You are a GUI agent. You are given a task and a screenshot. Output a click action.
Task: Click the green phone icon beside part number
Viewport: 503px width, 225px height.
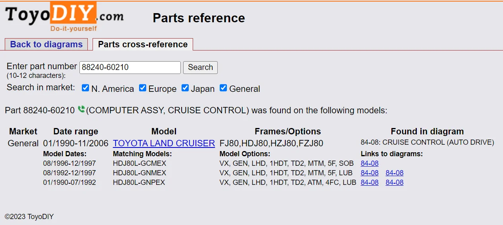point(81,109)
